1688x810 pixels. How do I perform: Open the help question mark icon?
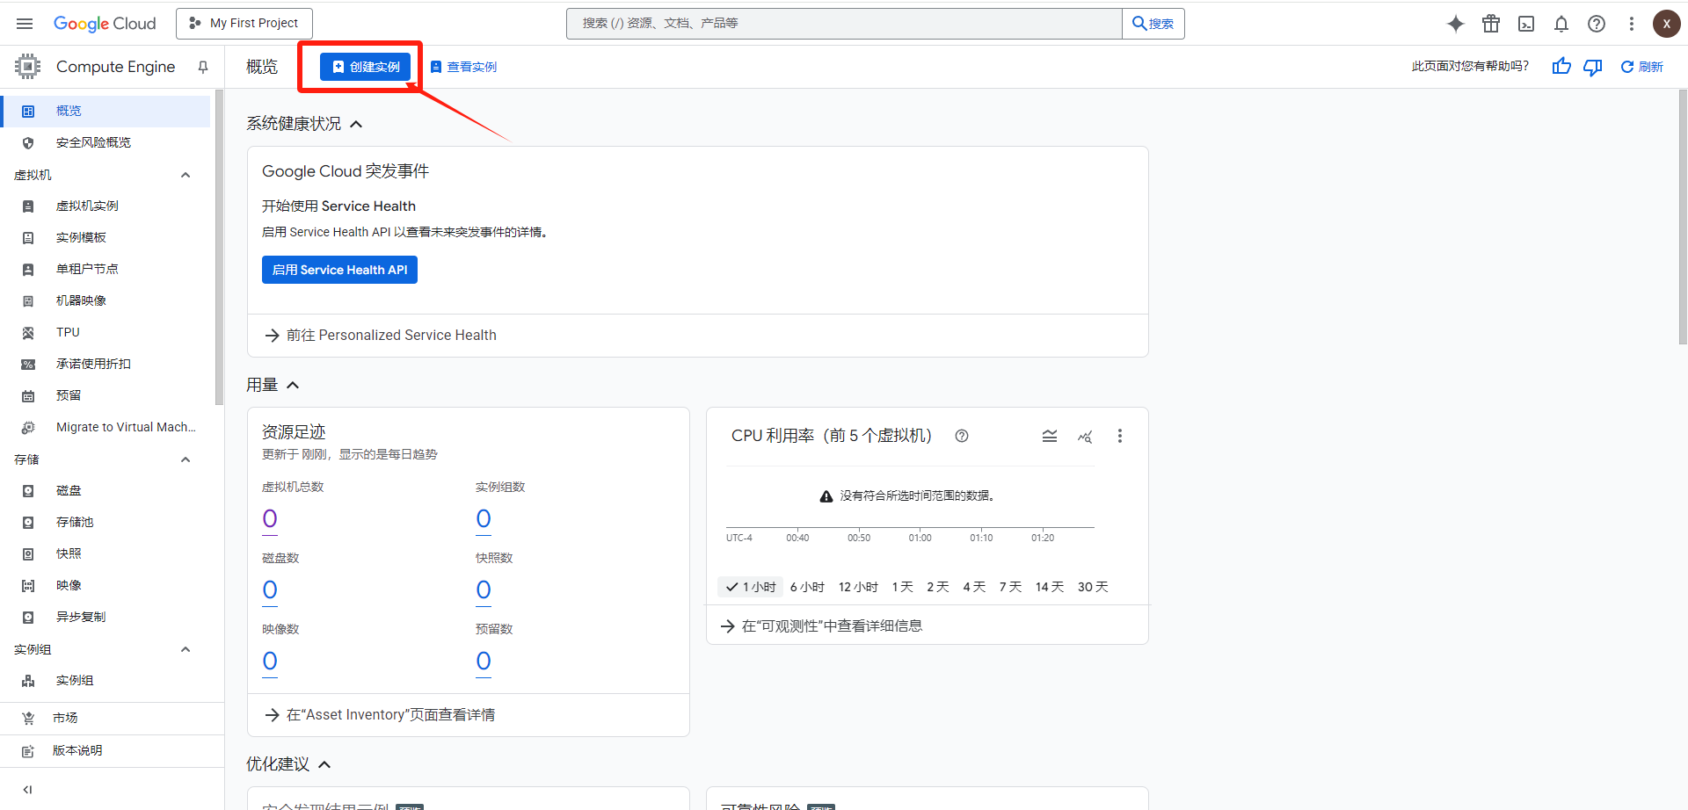(1597, 24)
